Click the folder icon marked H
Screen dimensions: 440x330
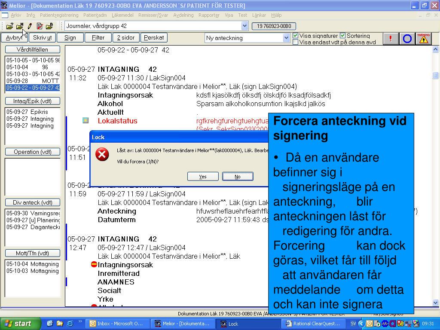pos(20,26)
